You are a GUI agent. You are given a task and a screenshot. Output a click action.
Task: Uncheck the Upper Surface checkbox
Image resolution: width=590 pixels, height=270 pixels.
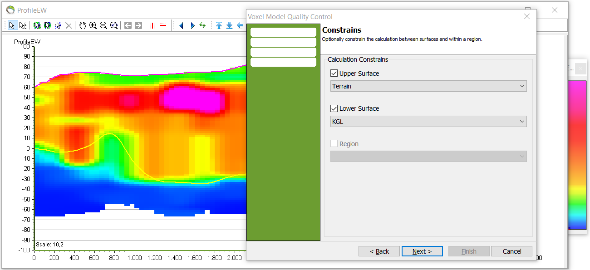tap(334, 73)
